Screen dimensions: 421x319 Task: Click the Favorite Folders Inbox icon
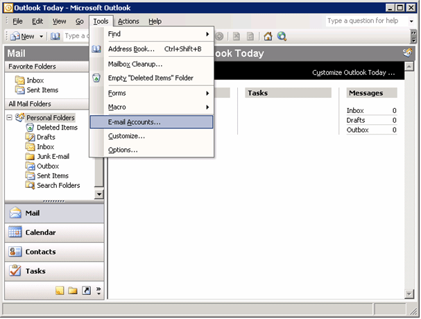[20, 80]
